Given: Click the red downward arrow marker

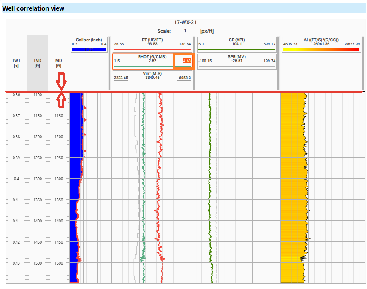Looking at the screenshot, I should pos(62,82).
